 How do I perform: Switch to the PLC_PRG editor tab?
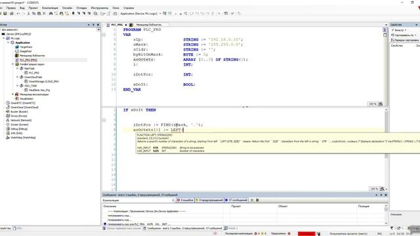[x=117, y=25]
